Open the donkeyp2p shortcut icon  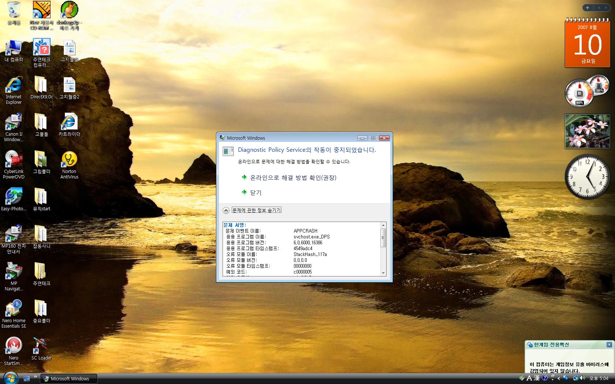[x=69, y=15]
